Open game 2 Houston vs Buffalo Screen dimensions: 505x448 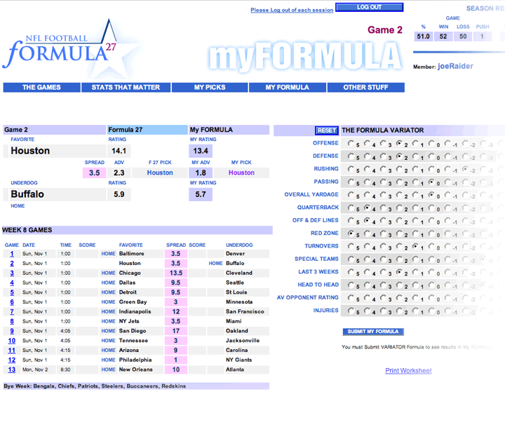click(x=12, y=264)
